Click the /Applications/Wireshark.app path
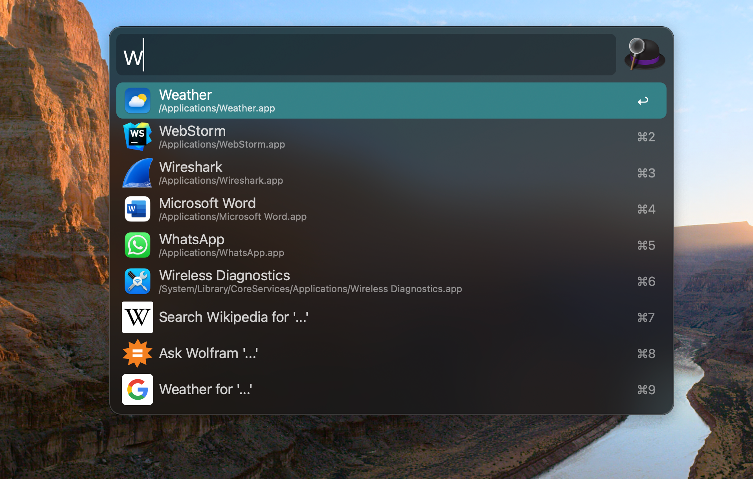This screenshot has width=753, height=479. 221,181
